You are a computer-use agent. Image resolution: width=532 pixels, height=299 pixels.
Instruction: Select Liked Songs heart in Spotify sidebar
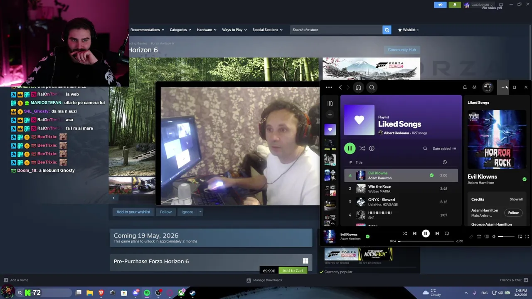(330, 130)
